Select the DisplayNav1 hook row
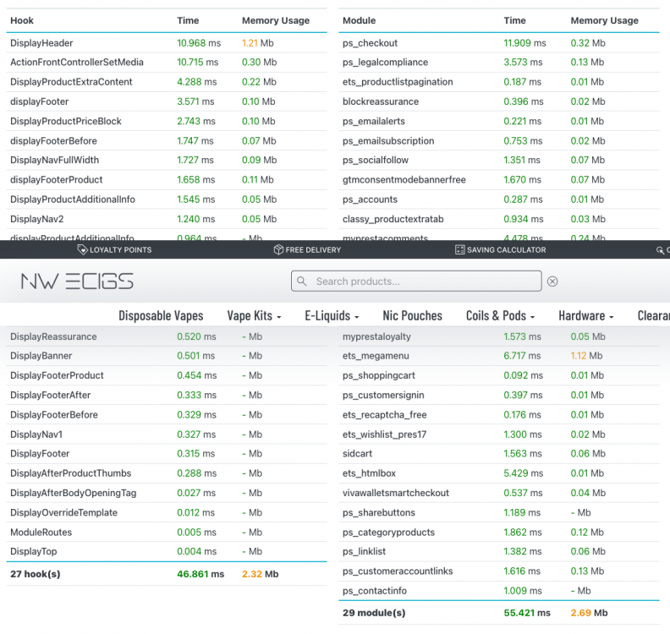The height and width of the screenshot is (634, 670). click(167, 435)
